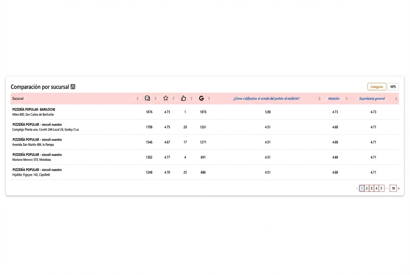
Task: Toggle sorting on the star rating column
Action: pos(173,98)
